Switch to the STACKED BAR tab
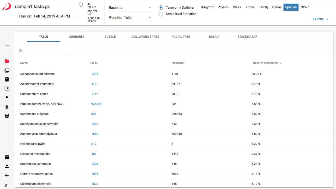This screenshot has width=336, height=189. 247,37
